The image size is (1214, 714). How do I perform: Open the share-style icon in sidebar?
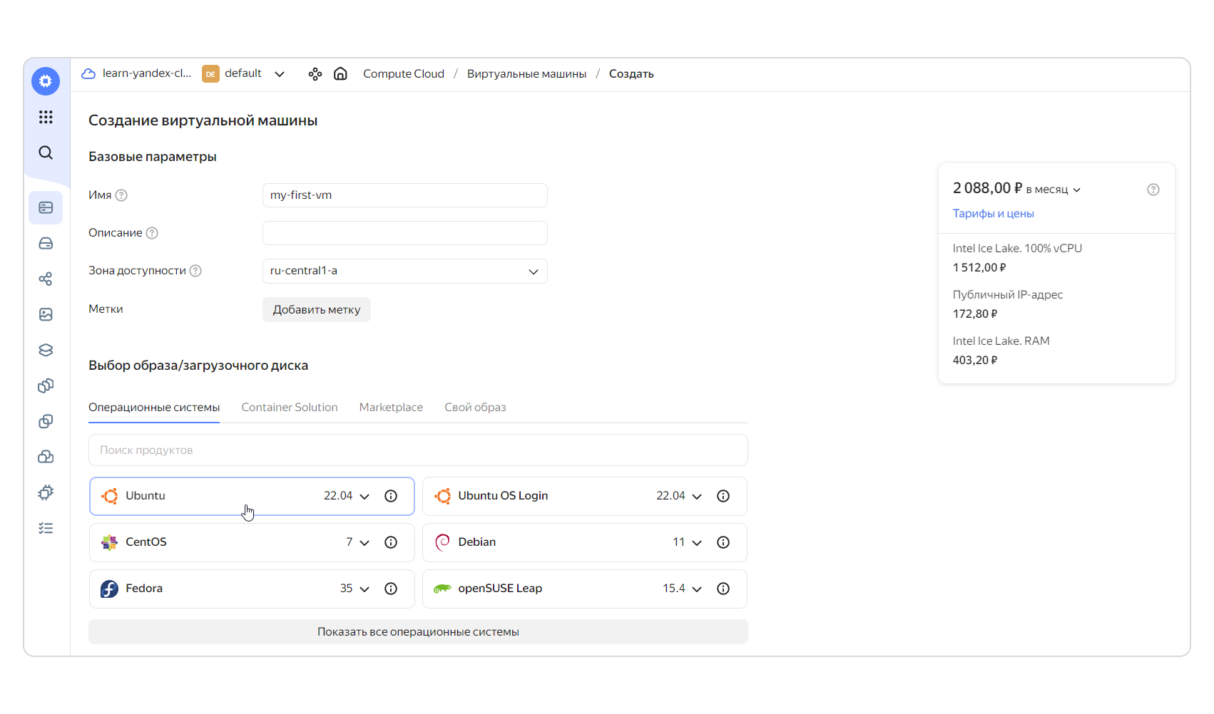(46, 279)
